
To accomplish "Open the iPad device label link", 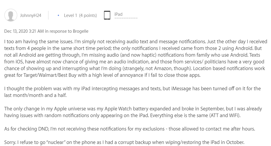I will pyautogui.click(x=119, y=14).
